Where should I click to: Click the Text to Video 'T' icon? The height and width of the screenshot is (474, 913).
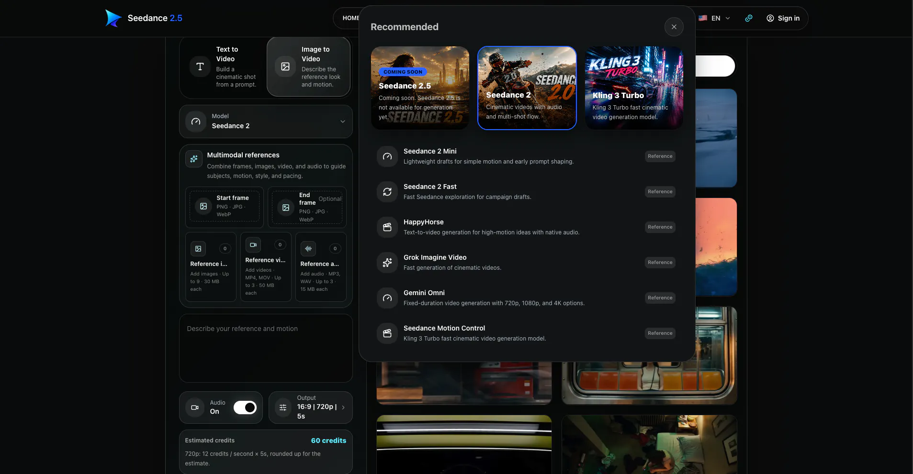point(200,66)
